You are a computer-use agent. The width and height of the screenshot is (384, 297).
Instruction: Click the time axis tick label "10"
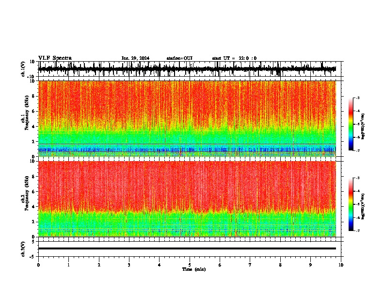tap(341, 265)
